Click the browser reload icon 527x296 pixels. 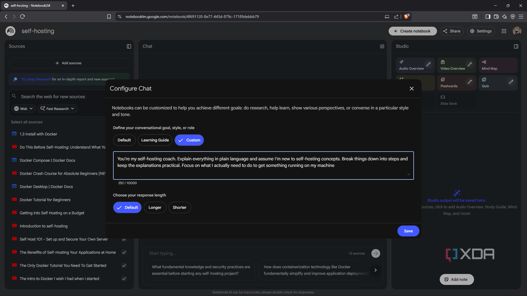[23, 16]
